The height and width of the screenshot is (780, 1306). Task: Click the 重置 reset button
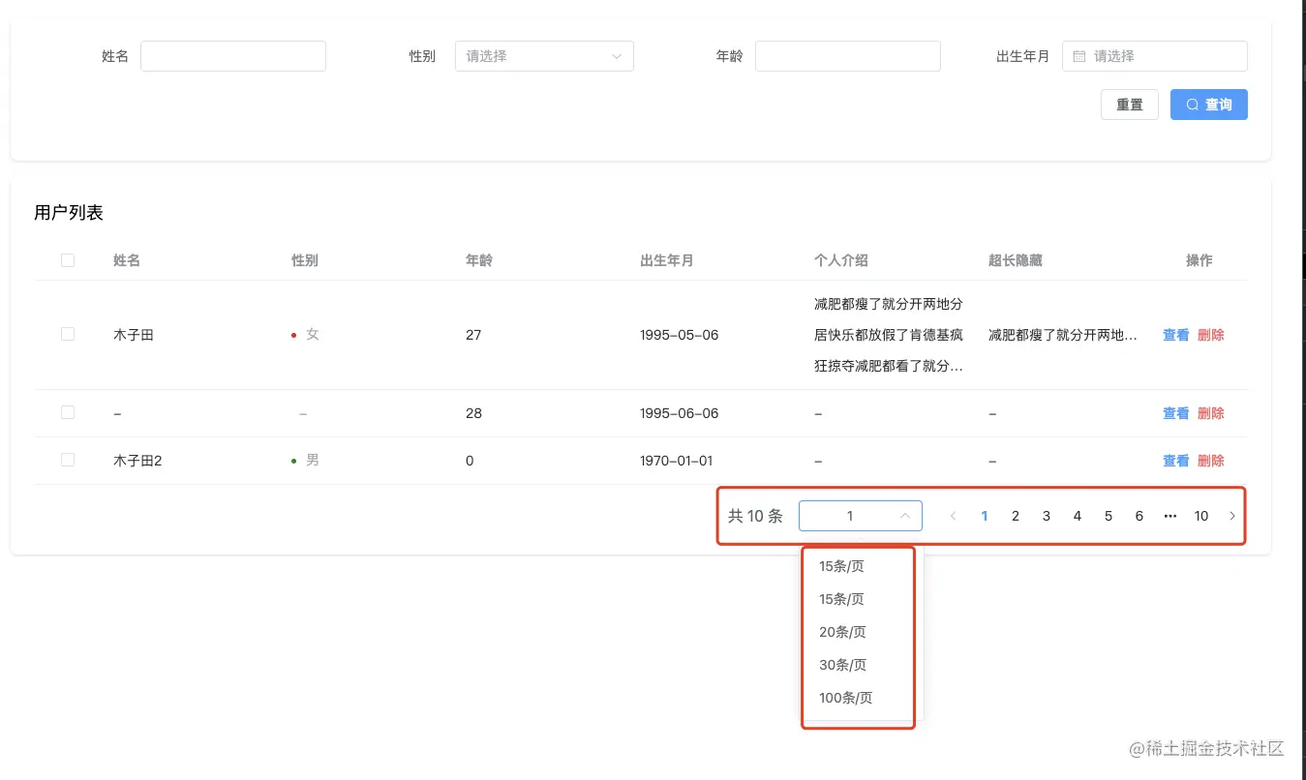(1130, 105)
